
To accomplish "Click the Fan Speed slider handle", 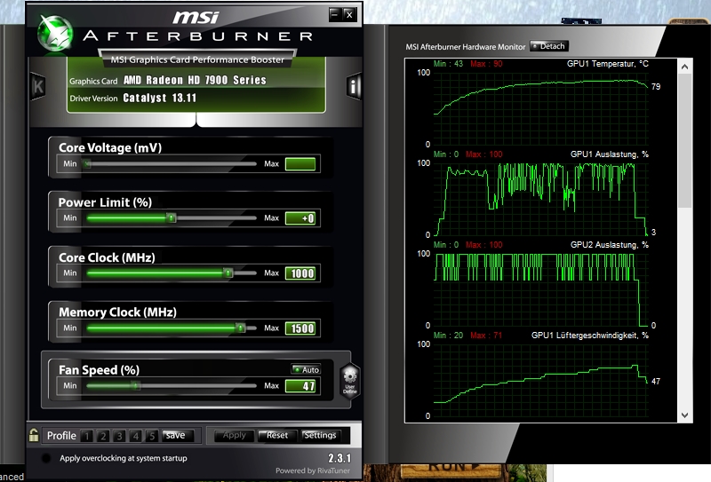I will point(136,386).
